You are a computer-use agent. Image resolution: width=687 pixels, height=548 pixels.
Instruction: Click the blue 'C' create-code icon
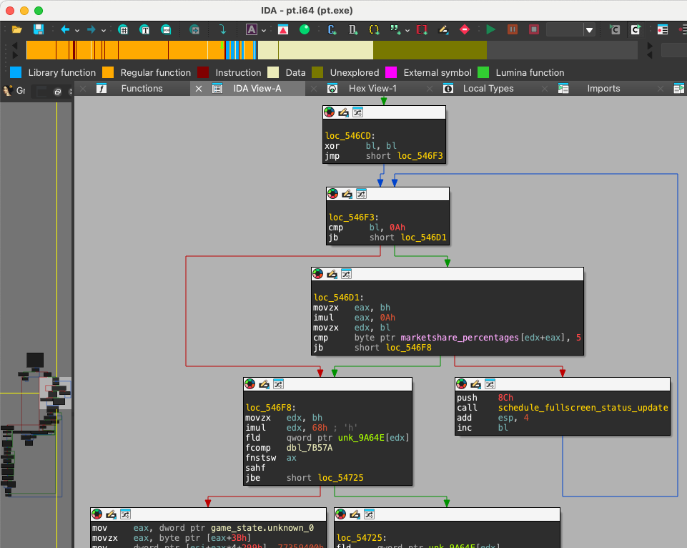click(x=332, y=29)
